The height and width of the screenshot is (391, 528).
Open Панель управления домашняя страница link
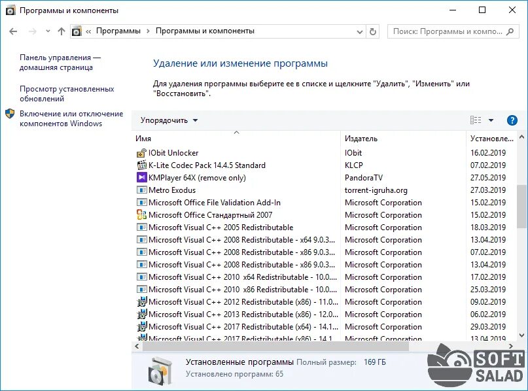[60, 62]
